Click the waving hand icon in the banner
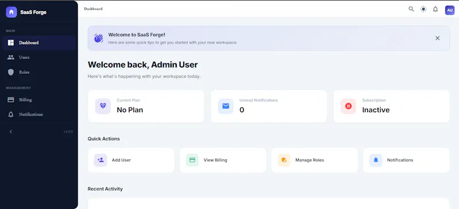The width and height of the screenshot is (459, 209). 98,38
